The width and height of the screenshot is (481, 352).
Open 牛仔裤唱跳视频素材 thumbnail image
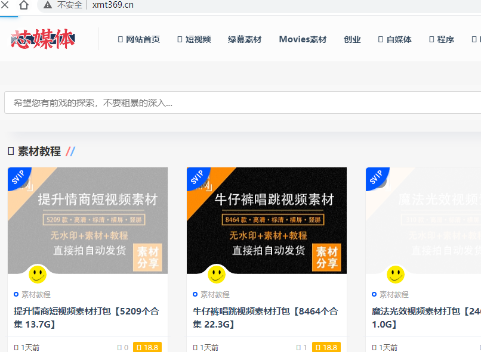267,220
